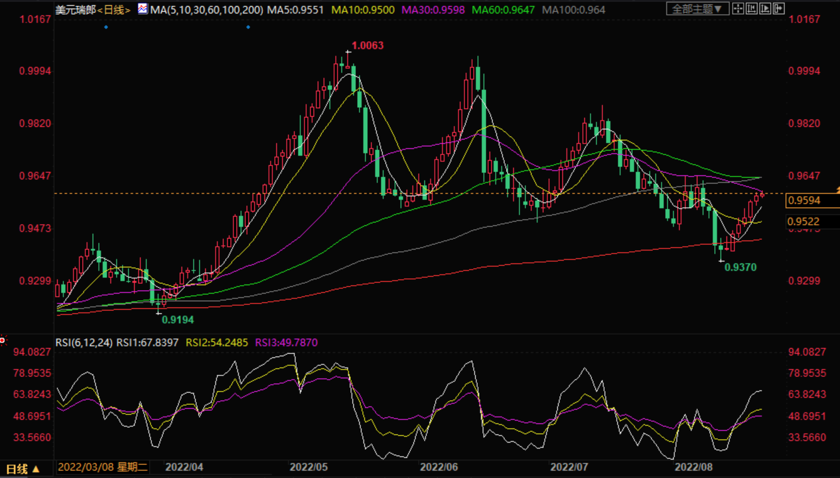Select the MA10 value in the legend

pos(363,10)
